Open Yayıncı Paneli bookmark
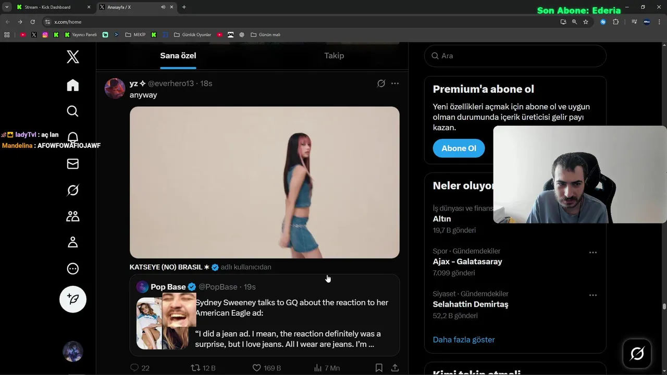Screen dimensions: 667x375 (x=81, y=35)
